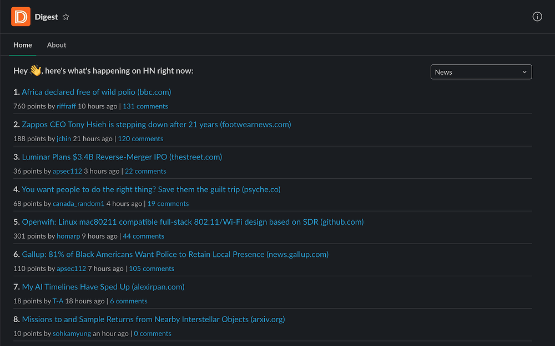
Task: Open Africa declared free of wild polio story
Action: 96,92
